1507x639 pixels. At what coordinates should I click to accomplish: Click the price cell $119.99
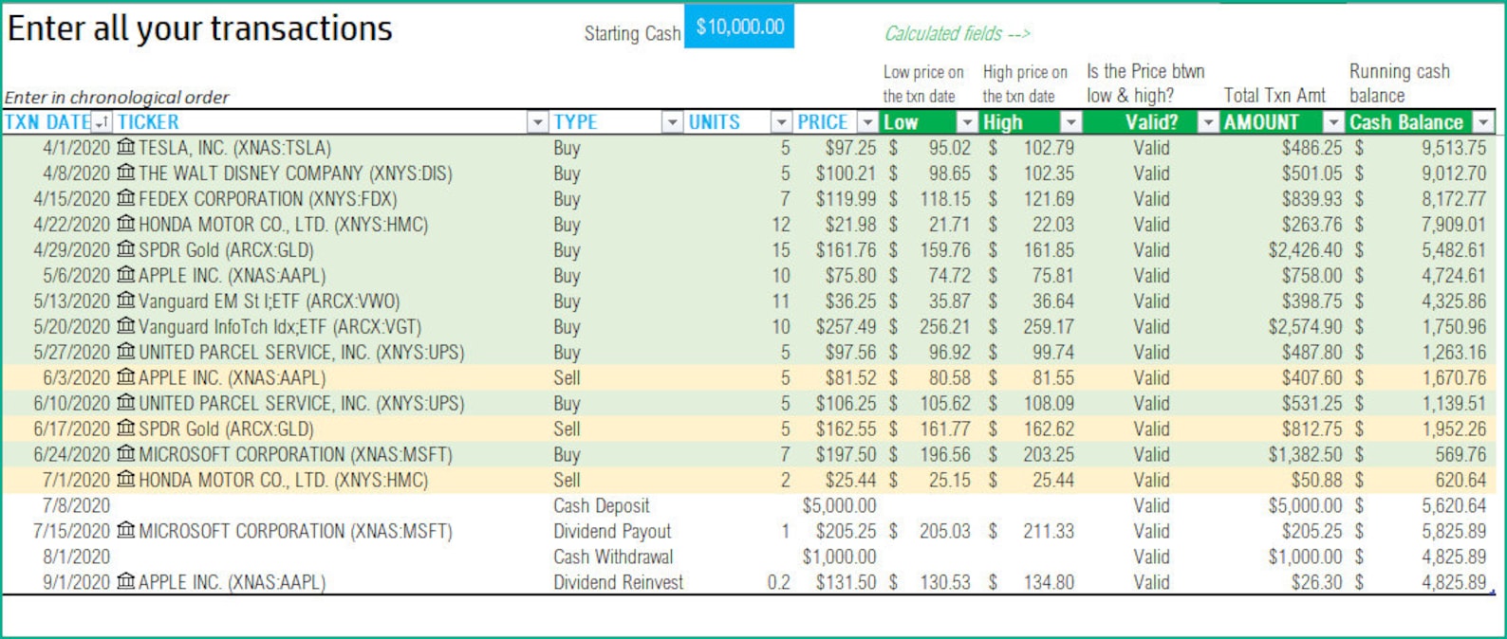[x=847, y=199]
